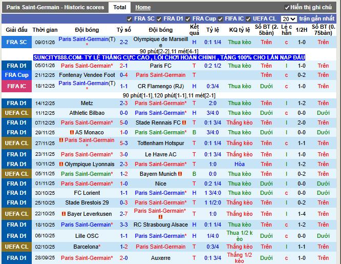Screen dimensions: 341x264
Task: Click the 5-3 score against Tottenham Hotspur
Action: [124, 143]
